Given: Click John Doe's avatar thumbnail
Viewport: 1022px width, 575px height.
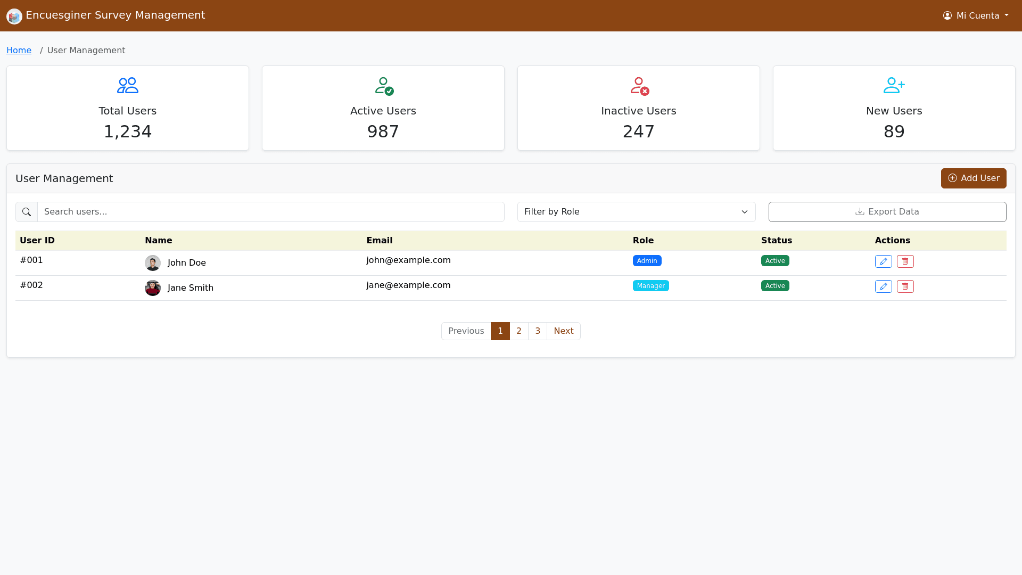Looking at the screenshot, I should point(153,263).
